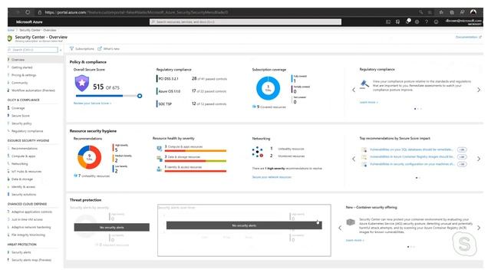Go to previous Regulatory compliance slide

pos(354,90)
